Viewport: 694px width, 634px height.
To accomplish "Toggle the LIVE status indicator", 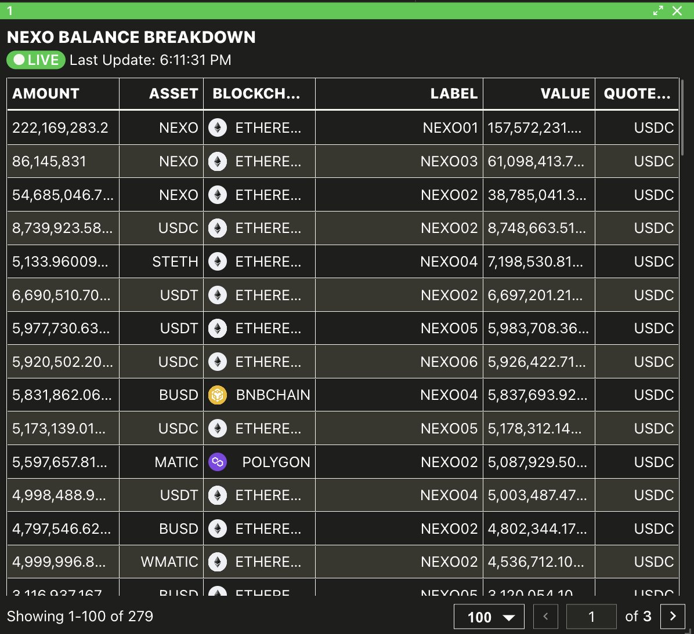I will (36, 60).
